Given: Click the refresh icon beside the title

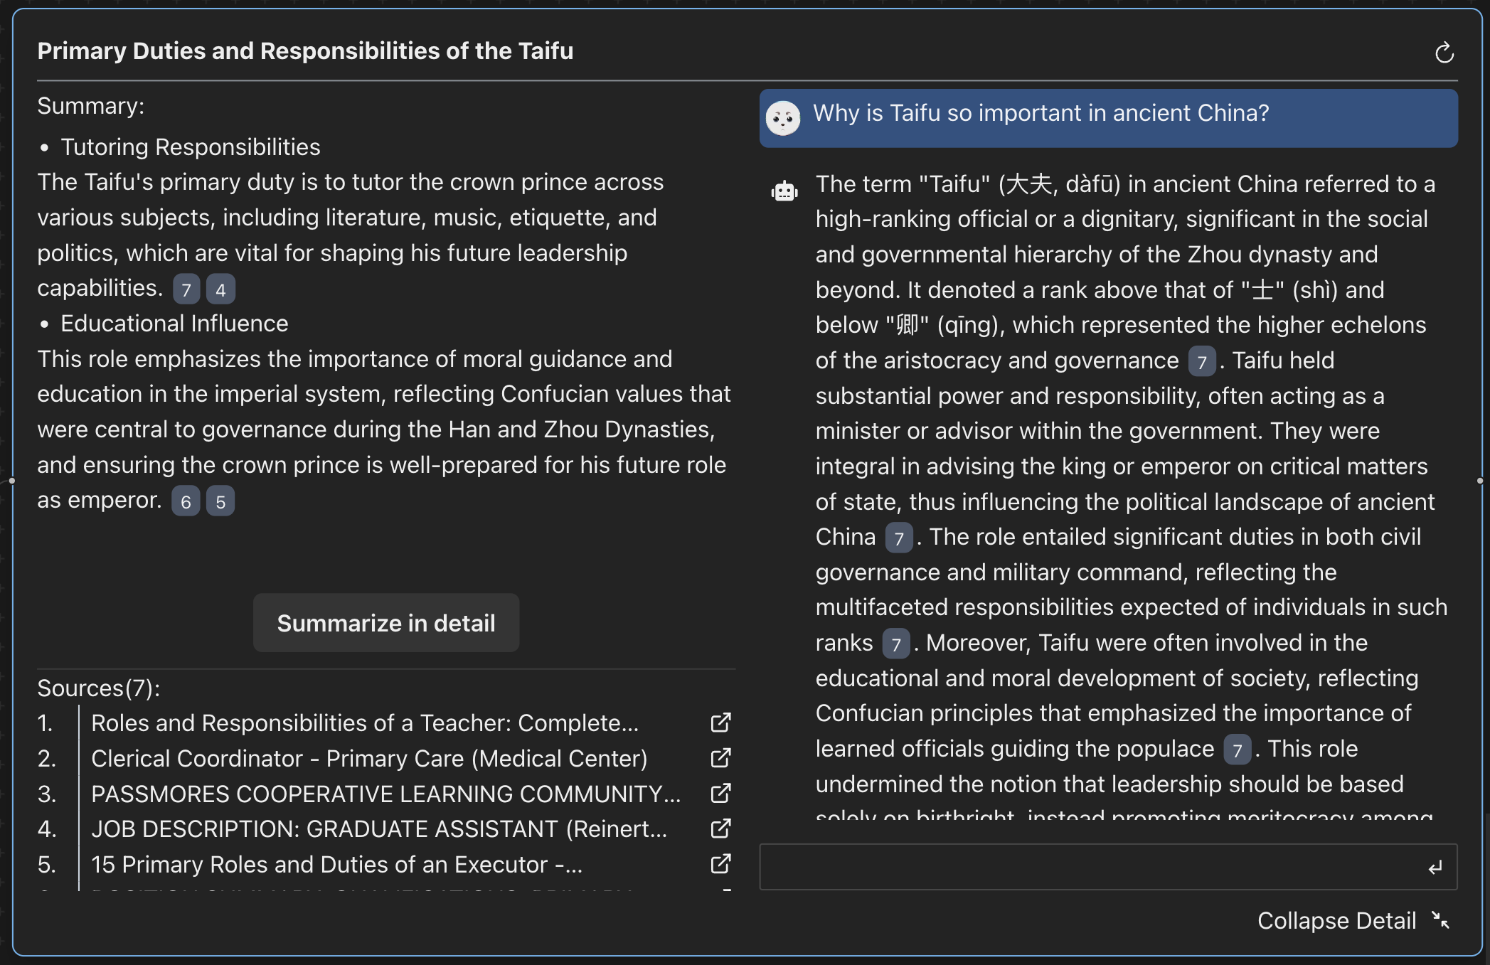Looking at the screenshot, I should click(1444, 53).
